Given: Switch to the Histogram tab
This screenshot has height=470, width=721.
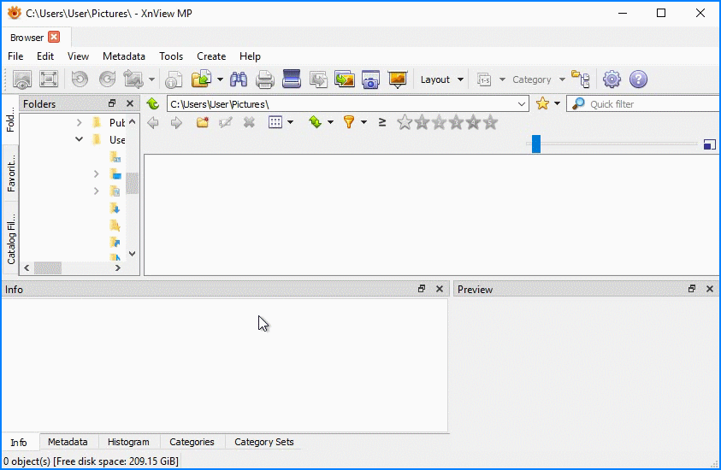Looking at the screenshot, I should coord(128,442).
